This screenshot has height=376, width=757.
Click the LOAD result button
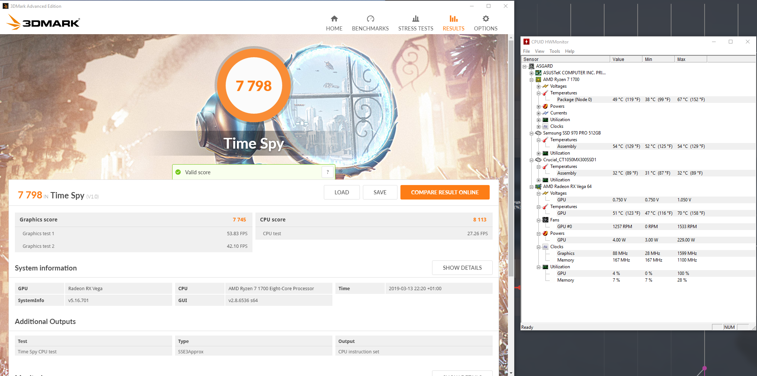click(x=342, y=192)
